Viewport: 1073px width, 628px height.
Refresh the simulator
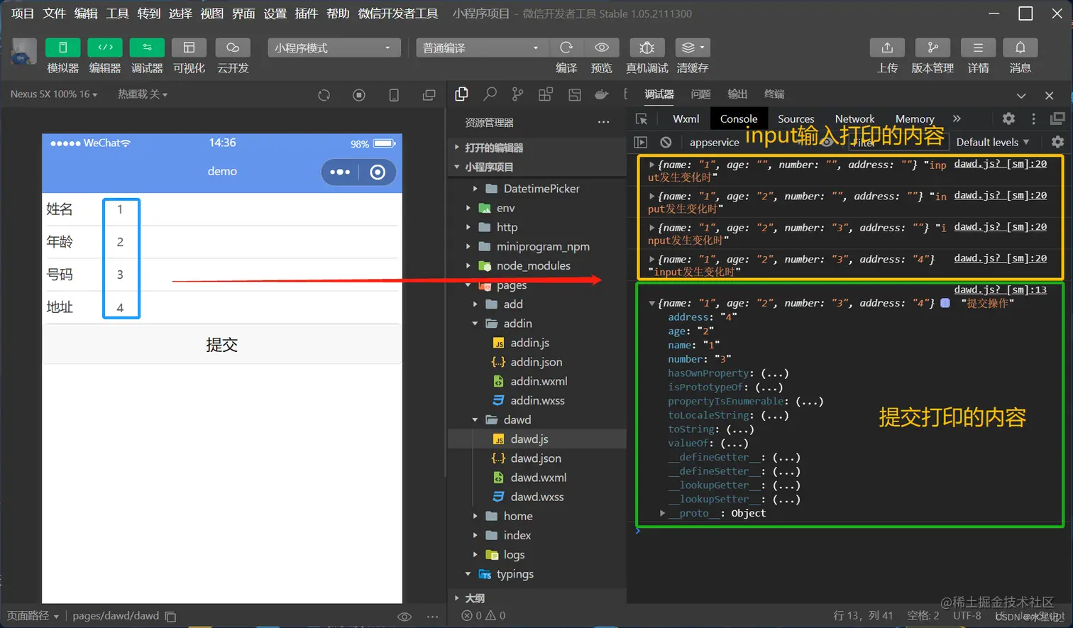coord(324,95)
